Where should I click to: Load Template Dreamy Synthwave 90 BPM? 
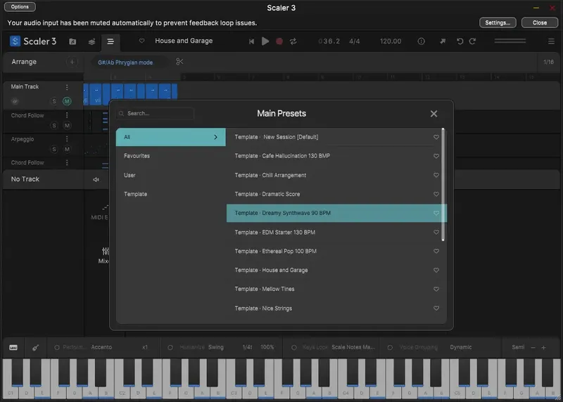click(336, 213)
